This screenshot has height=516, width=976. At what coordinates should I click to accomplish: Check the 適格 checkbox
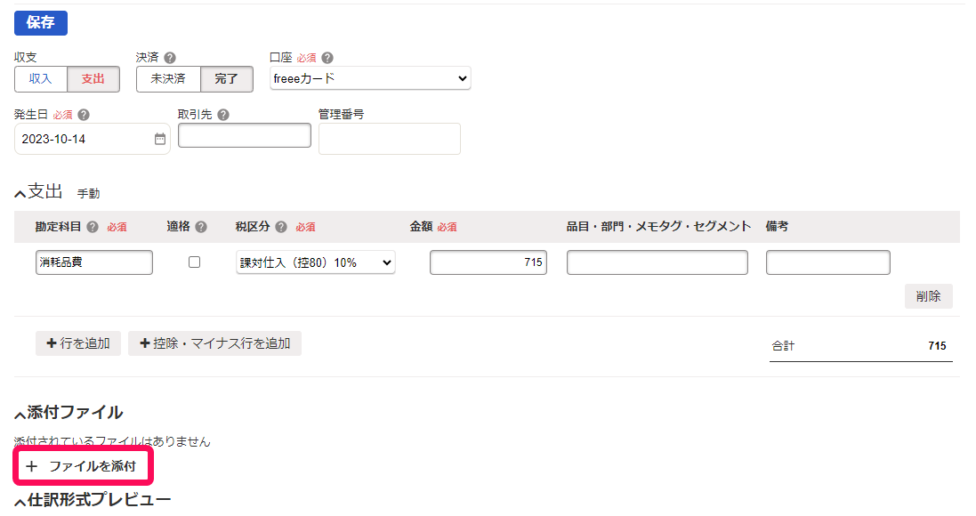(194, 262)
